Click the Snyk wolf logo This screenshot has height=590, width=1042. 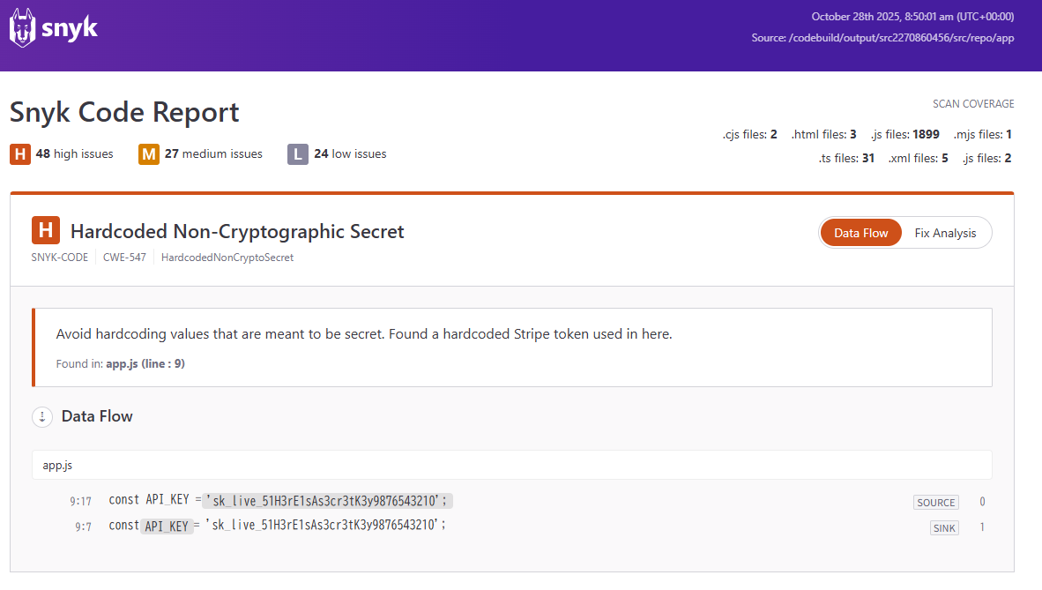pos(22,27)
